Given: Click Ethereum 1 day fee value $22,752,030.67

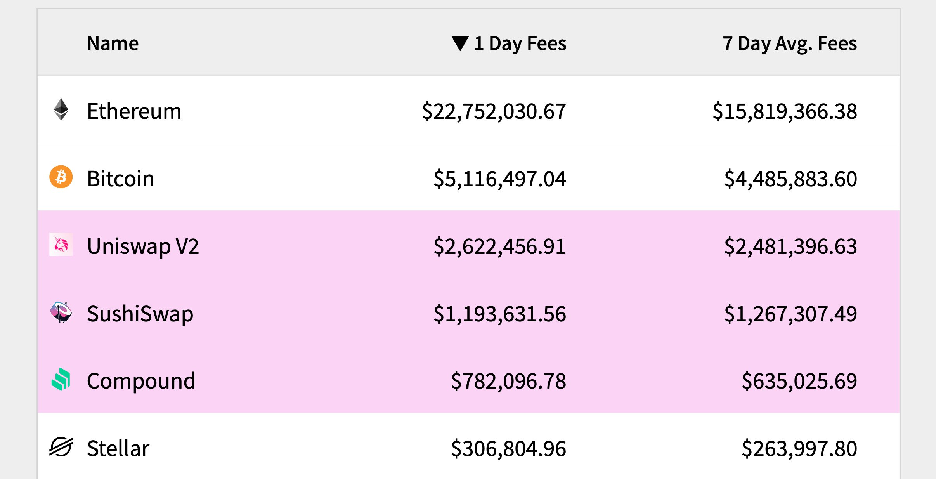Looking at the screenshot, I should click(x=494, y=111).
